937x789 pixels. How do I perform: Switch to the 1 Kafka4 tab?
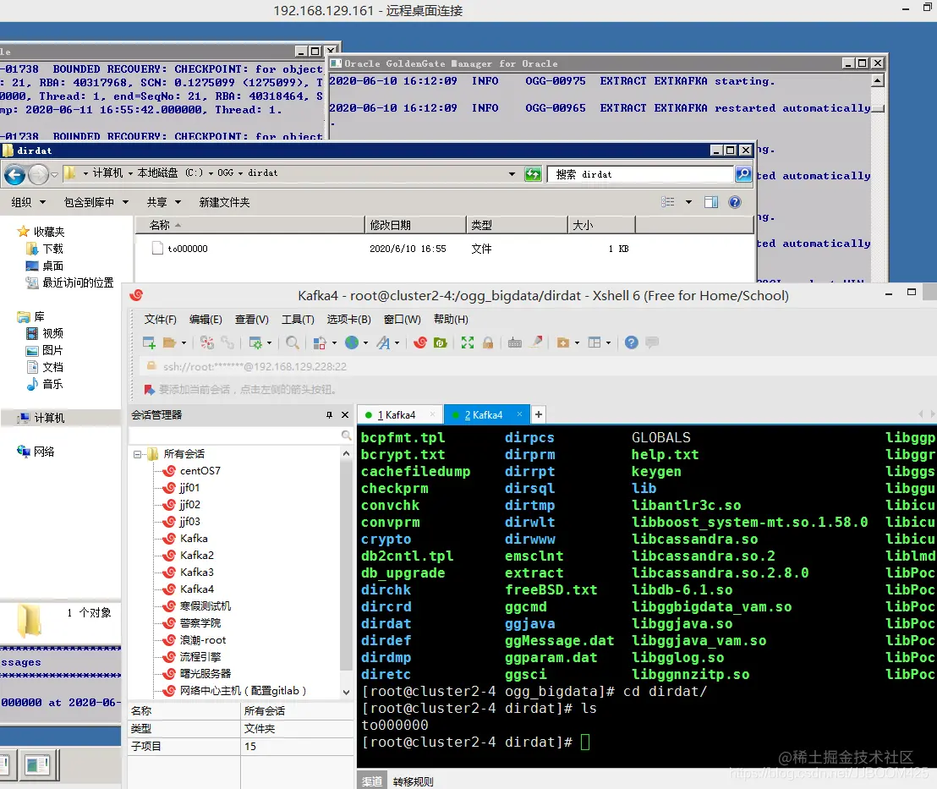(x=397, y=414)
